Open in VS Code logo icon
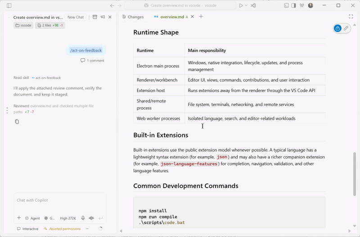This screenshot has width=360, height=237. click(x=253, y=5)
